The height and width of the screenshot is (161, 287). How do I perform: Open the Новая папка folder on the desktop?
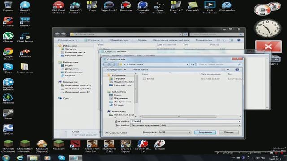pyautogui.click(x=25, y=68)
